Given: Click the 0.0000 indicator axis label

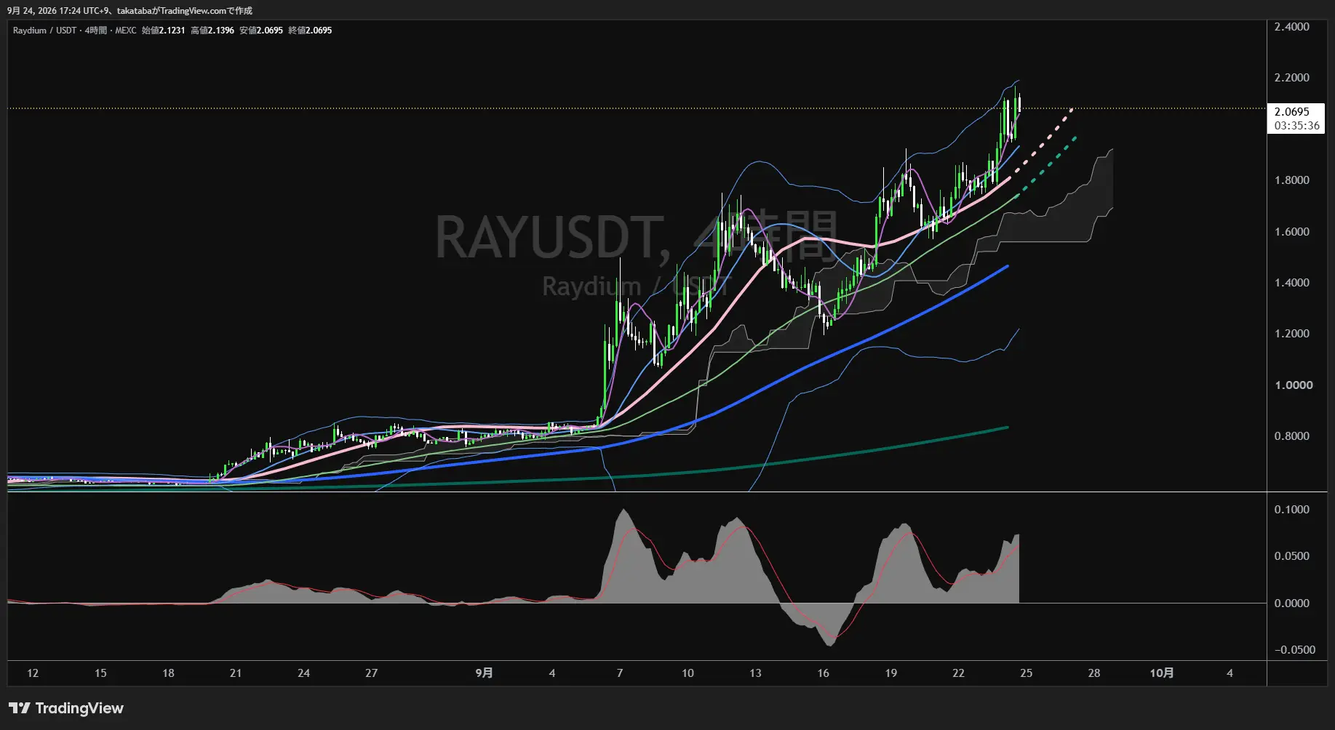Looking at the screenshot, I should click(1292, 603).
